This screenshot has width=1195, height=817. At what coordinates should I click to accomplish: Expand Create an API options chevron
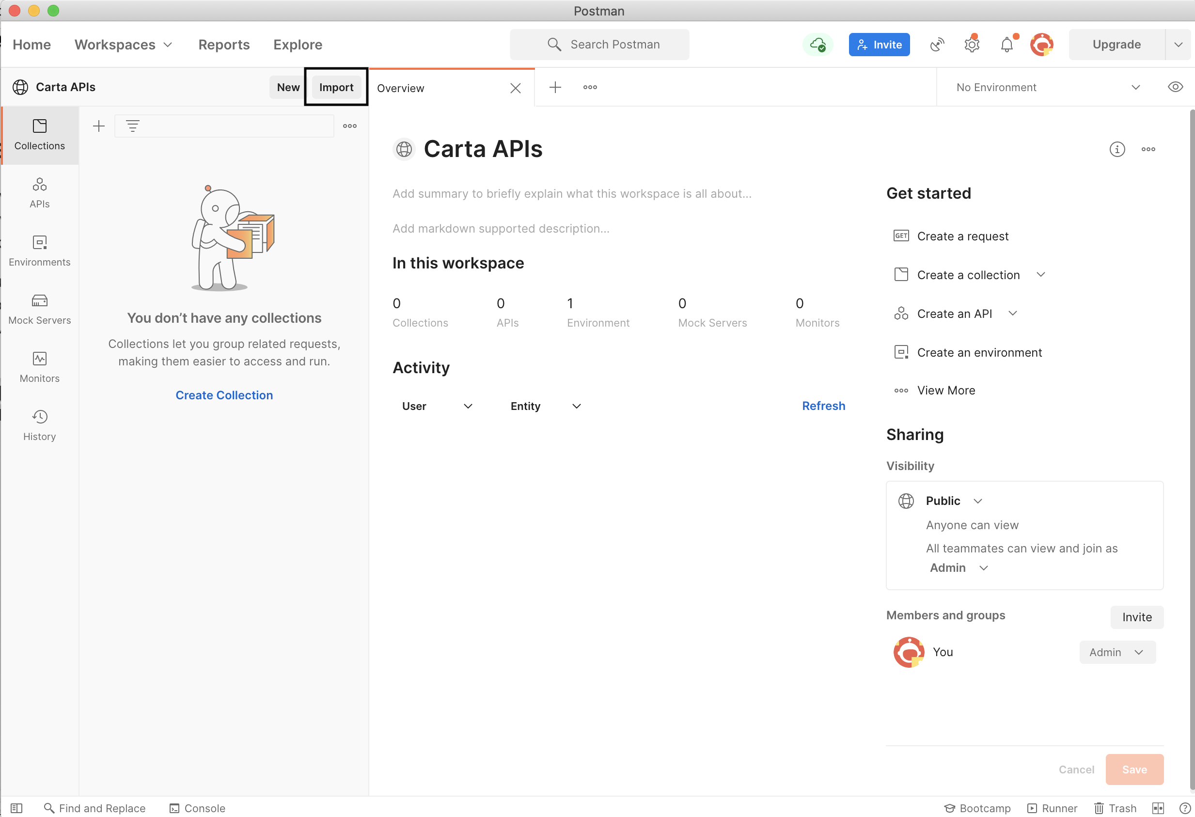tap(1013, 313)
